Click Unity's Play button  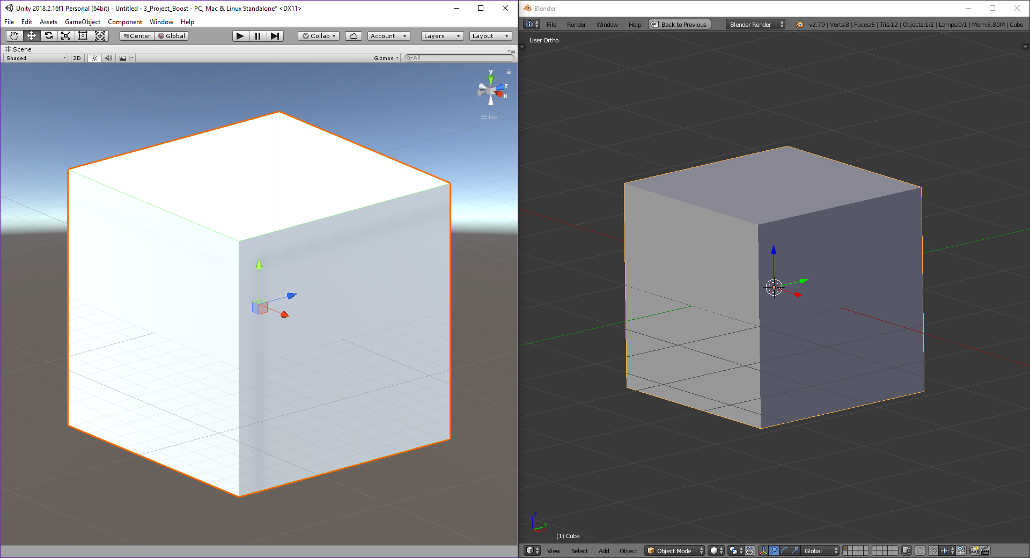pyautogui.click(x=240, y=36)
